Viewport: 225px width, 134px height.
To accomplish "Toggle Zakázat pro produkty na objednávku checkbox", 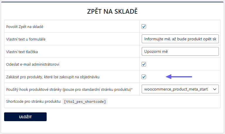I will coord(144,77).
